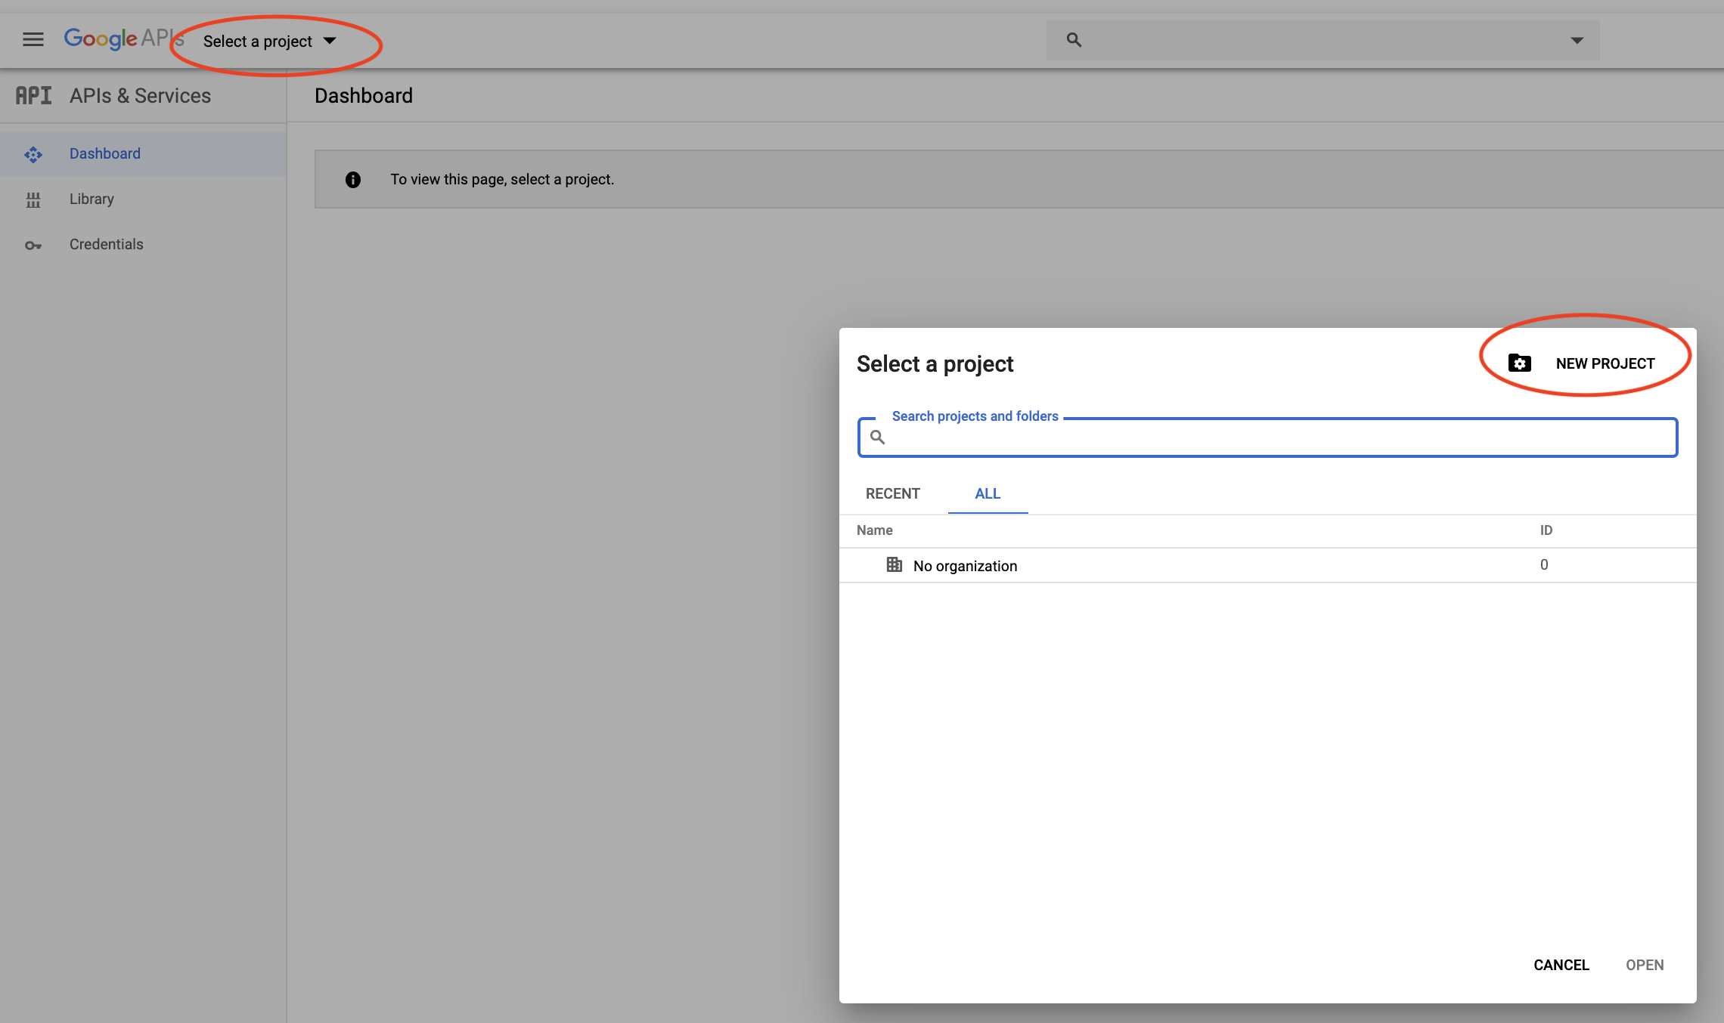The width and height of the screenshot is (1724, 1023).
Task: Click the API icon beside APIs & Services
Action: point(34,95)
